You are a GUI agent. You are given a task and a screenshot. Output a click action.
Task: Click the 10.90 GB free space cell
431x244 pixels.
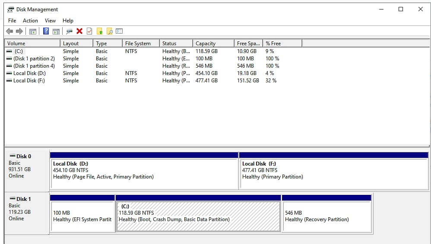tap(247, 51)
